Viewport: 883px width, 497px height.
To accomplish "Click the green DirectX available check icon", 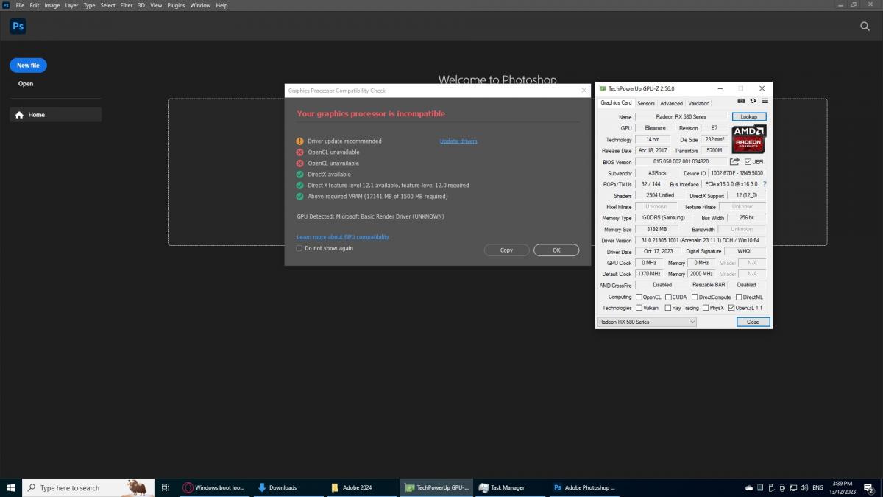I will point(299,174).
